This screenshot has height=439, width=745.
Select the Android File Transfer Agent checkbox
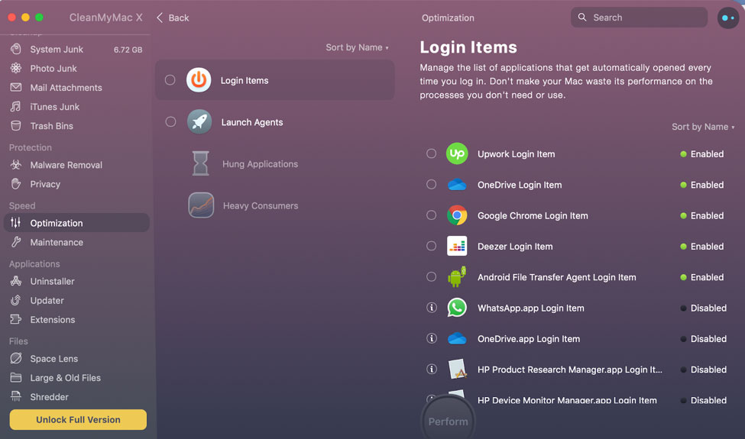pos(431,276)
